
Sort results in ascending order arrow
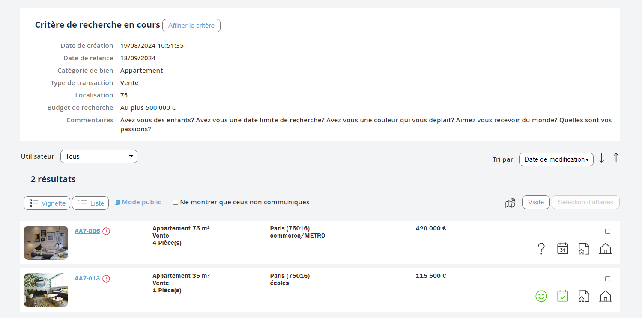click(x=616, y=158)
